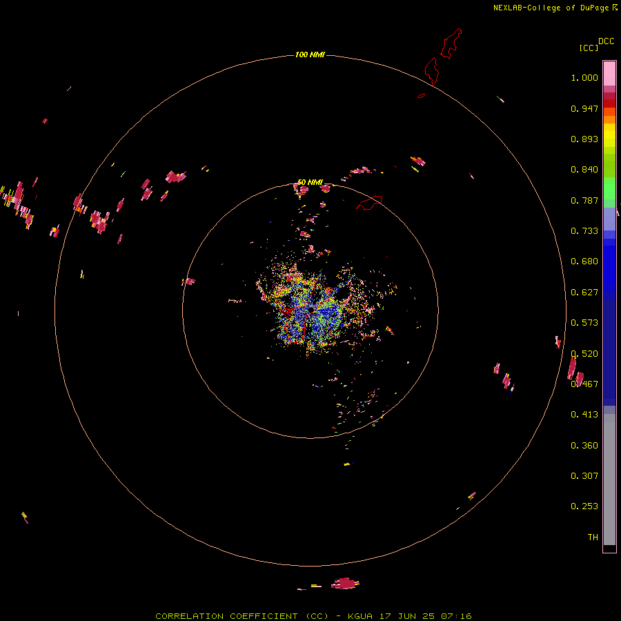621x621 pixels.
Task: Click the 0.680 legend value
Action: [584, 262]
